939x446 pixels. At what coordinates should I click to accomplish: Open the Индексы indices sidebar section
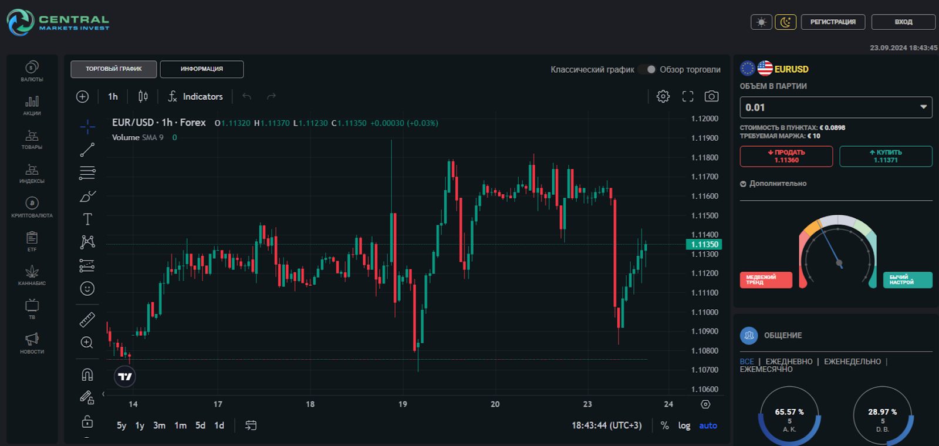click(32, 174)
